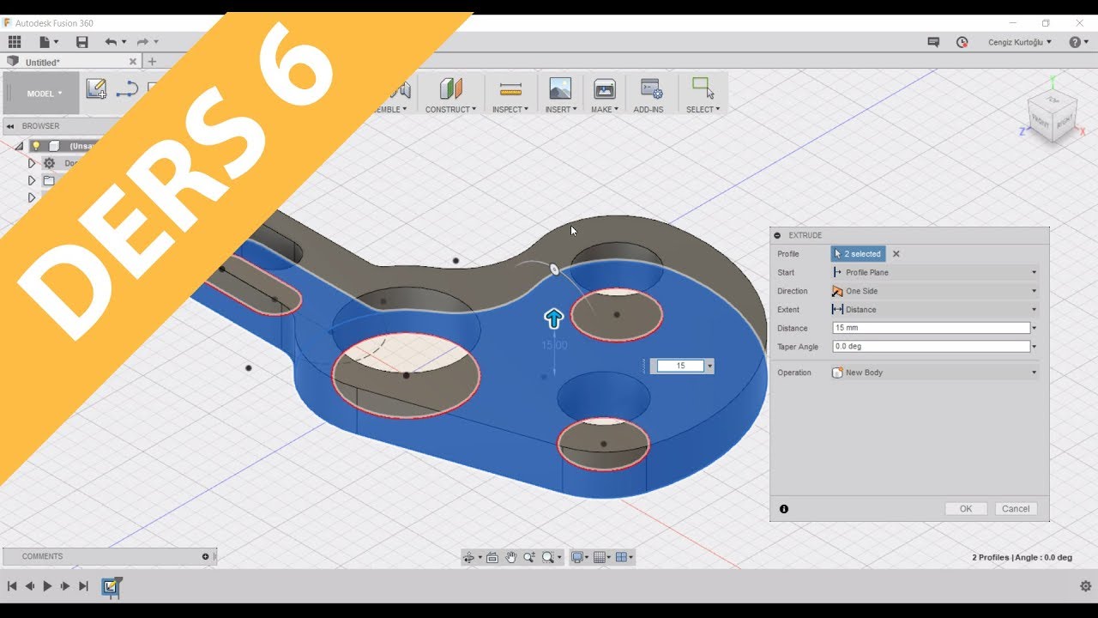
Task: Collapse the BROWSER panel arrows
Action: 10,126
